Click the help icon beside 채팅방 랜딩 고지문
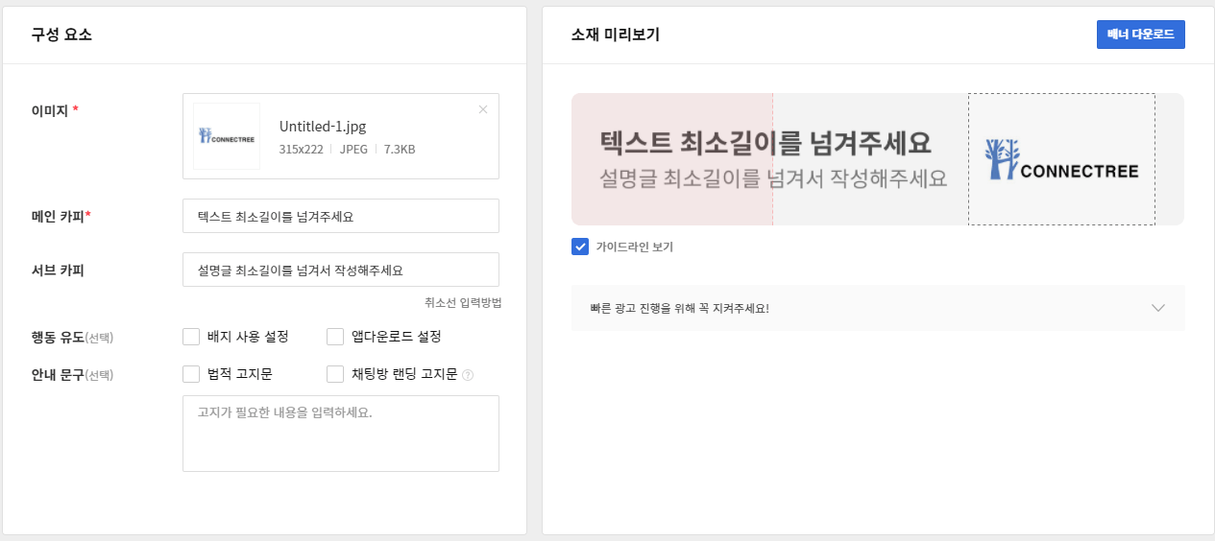Viewport: 1215px width, 541px height. tap(468, 375)
